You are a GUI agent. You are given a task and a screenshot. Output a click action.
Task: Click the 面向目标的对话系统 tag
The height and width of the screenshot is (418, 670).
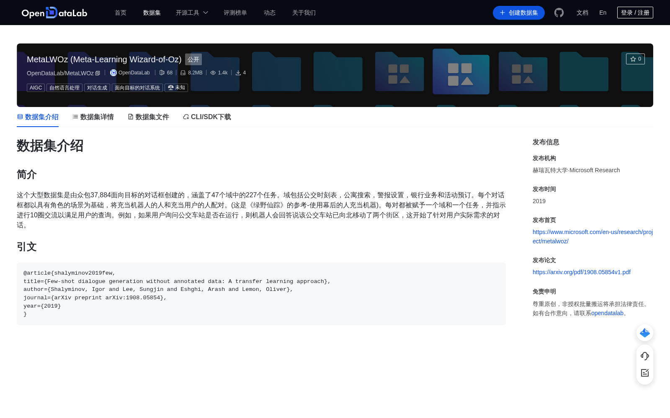tap(137, 88)
